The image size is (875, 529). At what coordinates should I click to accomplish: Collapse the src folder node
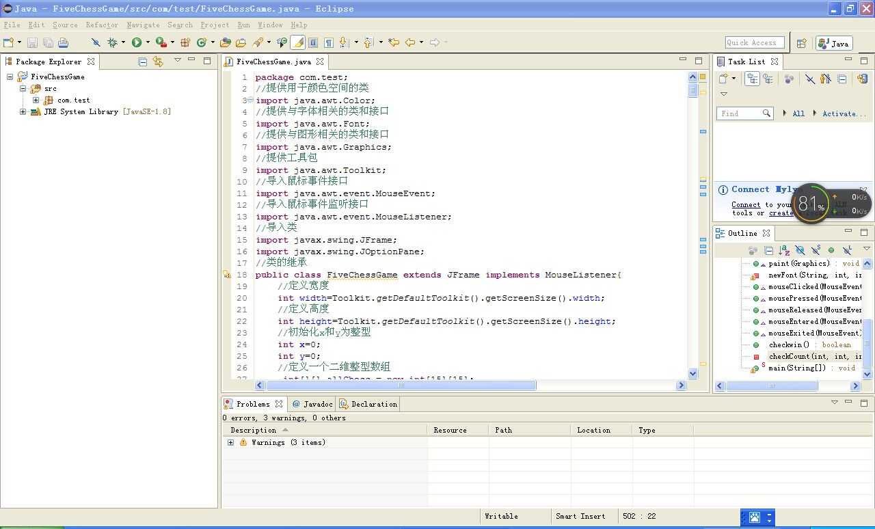point(23,88)
